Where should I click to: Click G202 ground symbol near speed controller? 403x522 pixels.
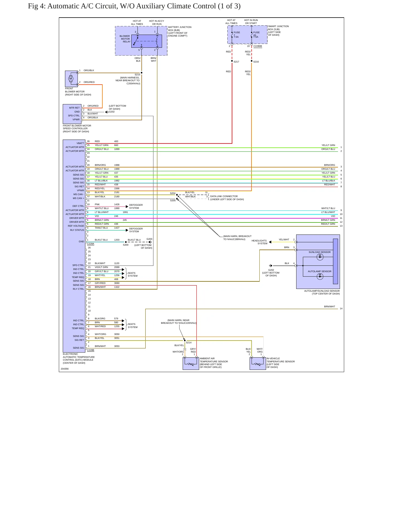107,112
